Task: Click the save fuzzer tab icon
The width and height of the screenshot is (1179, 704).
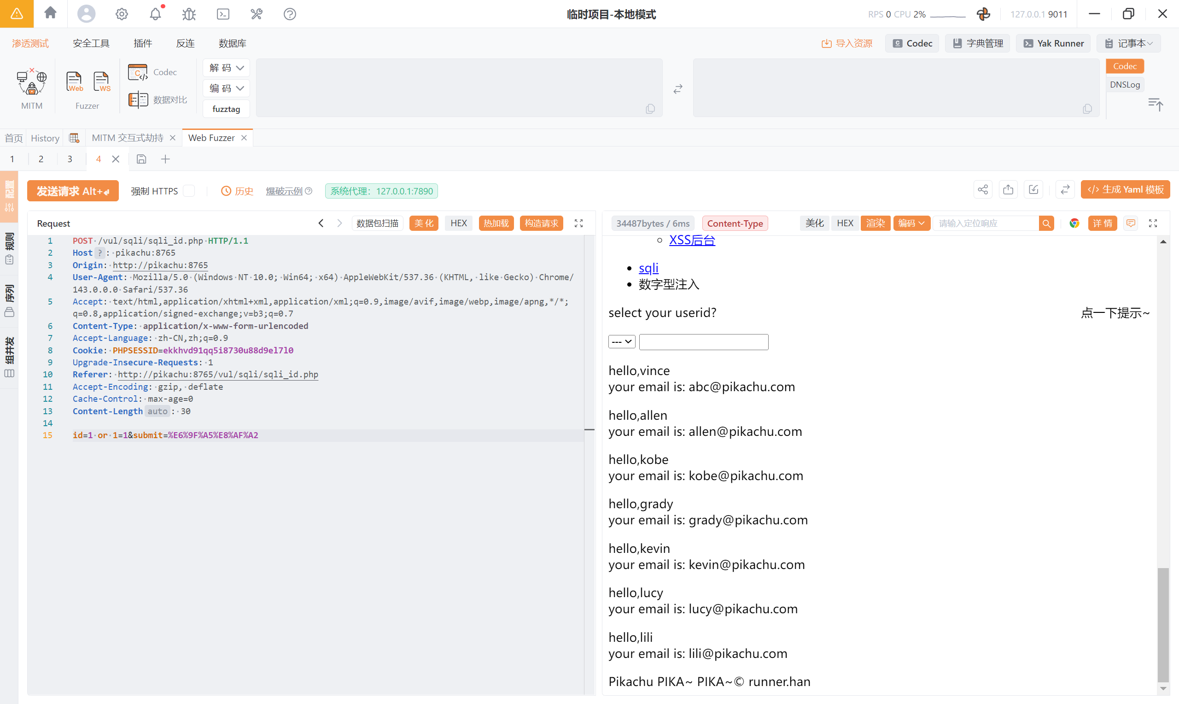Action: coord(141,159)
